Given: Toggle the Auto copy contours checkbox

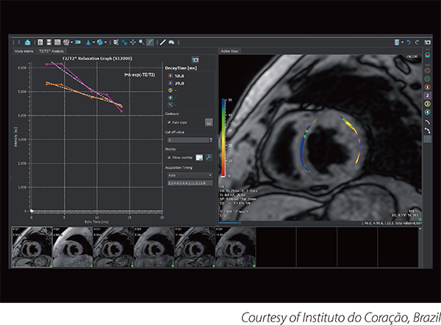Looking at the screenshot, I should point(169,123).
